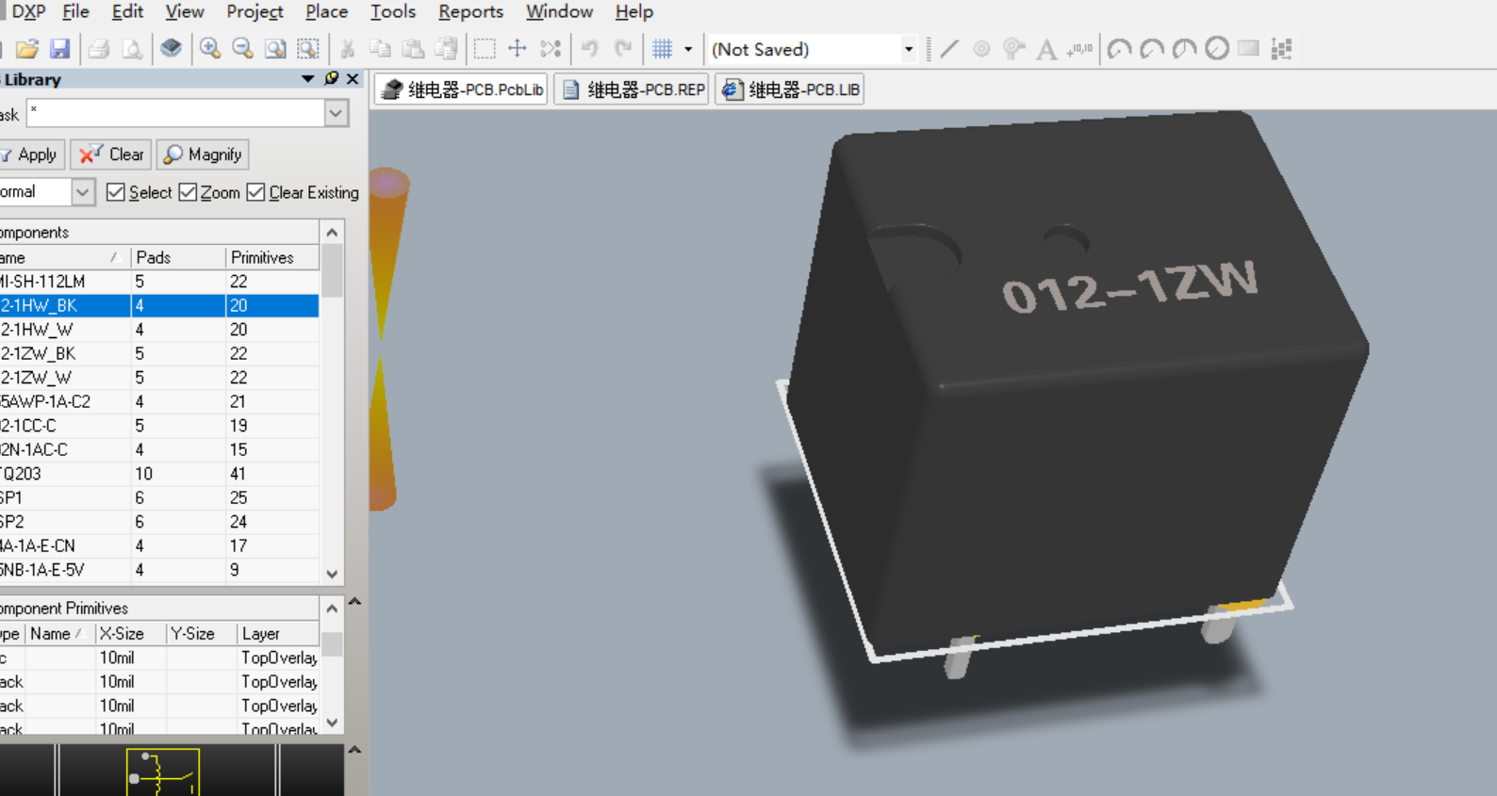The image size is (1497, 796).
Task: Switch to the 继电器-PCB.REP tab
Action: click(632, 89)
